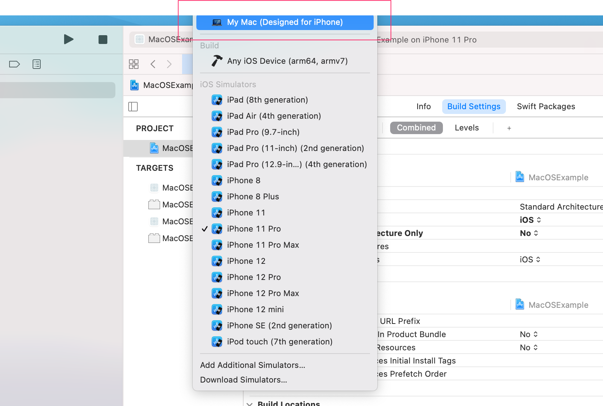Select the last MacOSExample folder target
603x406 pixels.
tap(171, 238)
